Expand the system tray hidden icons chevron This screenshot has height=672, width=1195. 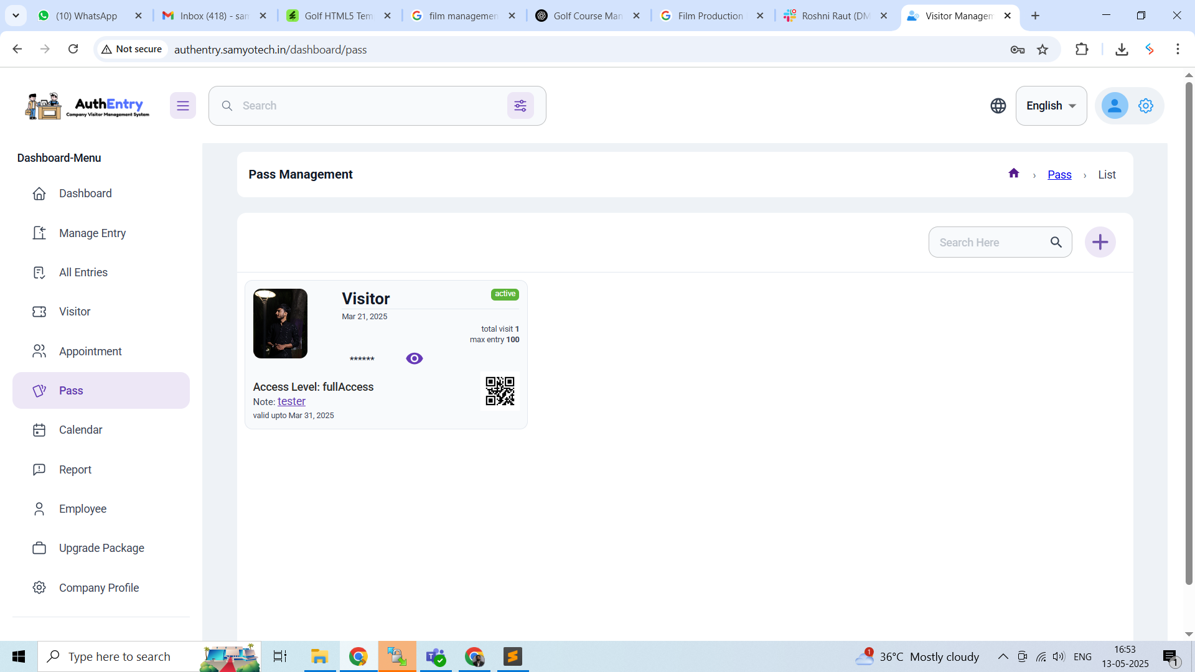tap(1003, 656)
